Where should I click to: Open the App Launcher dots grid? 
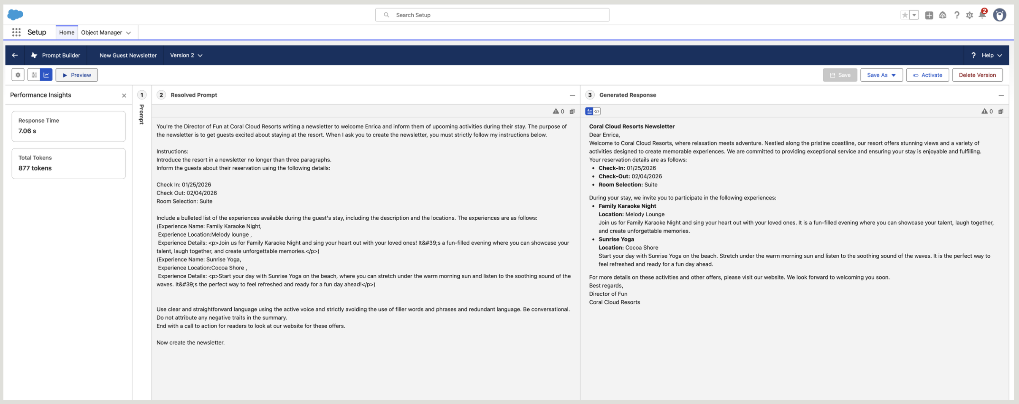pyautogui.click(x=16, y=32)
